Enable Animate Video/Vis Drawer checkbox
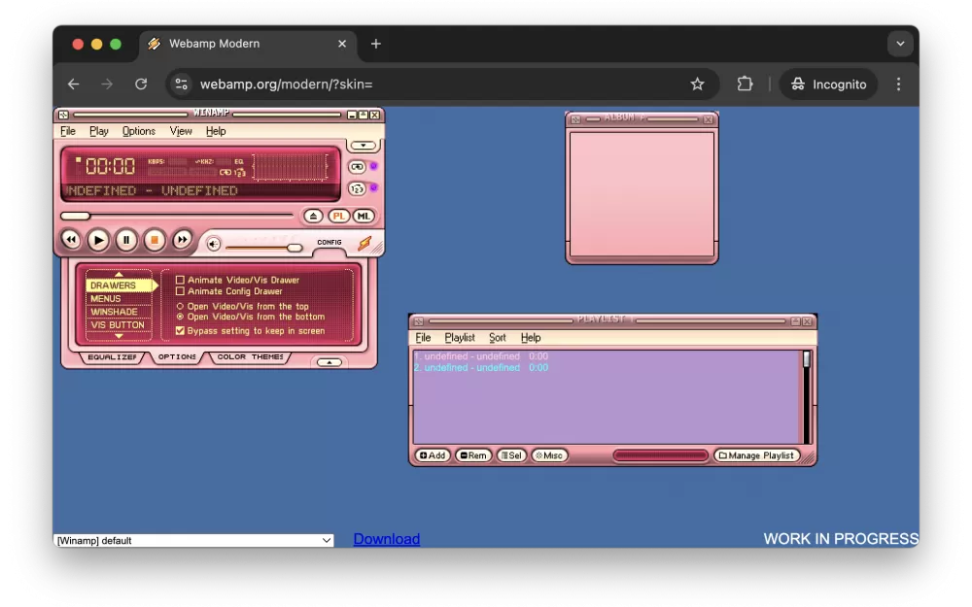Screen dimensions: 972x607 click(181, 280)
